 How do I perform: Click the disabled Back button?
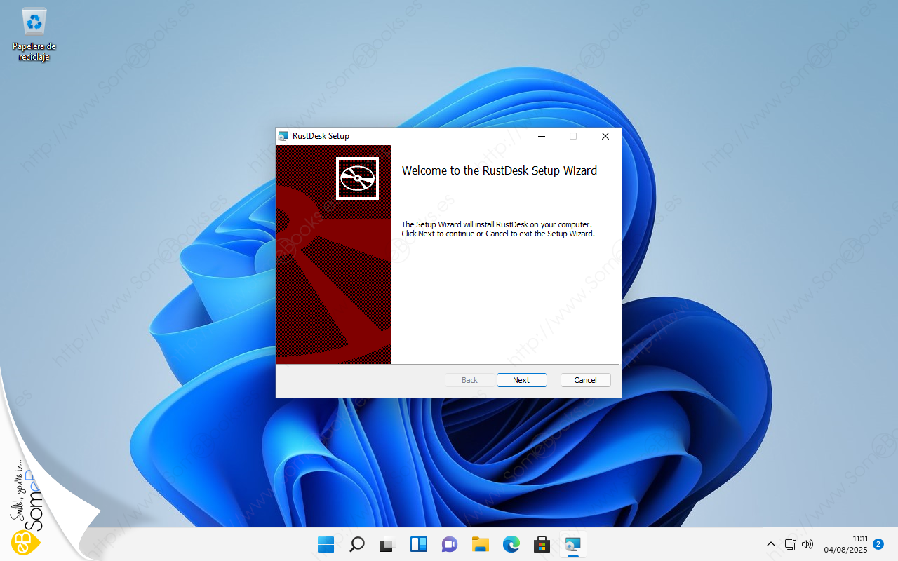coord(469,380)
